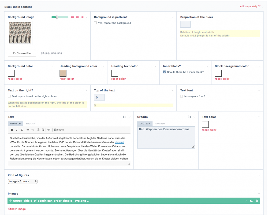Open the 'images / quote' dropdown

(x=23, y=181)
